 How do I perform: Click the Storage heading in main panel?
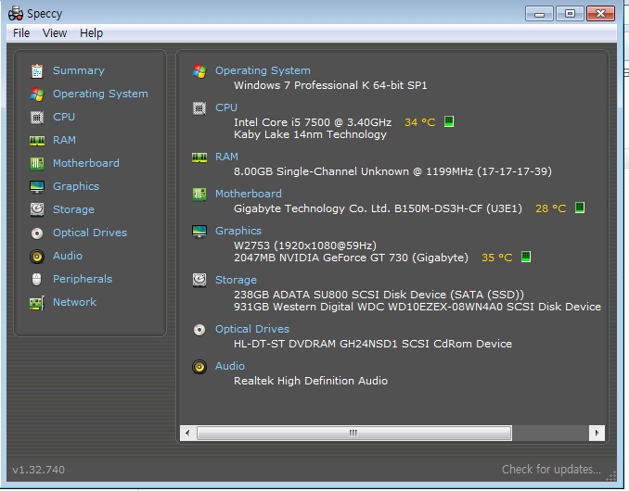pyautogui.click(x=236, y=280)
